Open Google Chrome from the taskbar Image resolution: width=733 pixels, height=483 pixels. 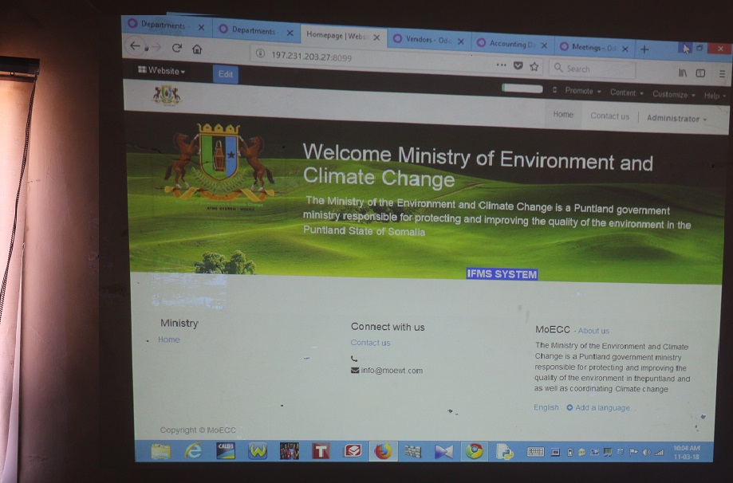tap(474, 451)
